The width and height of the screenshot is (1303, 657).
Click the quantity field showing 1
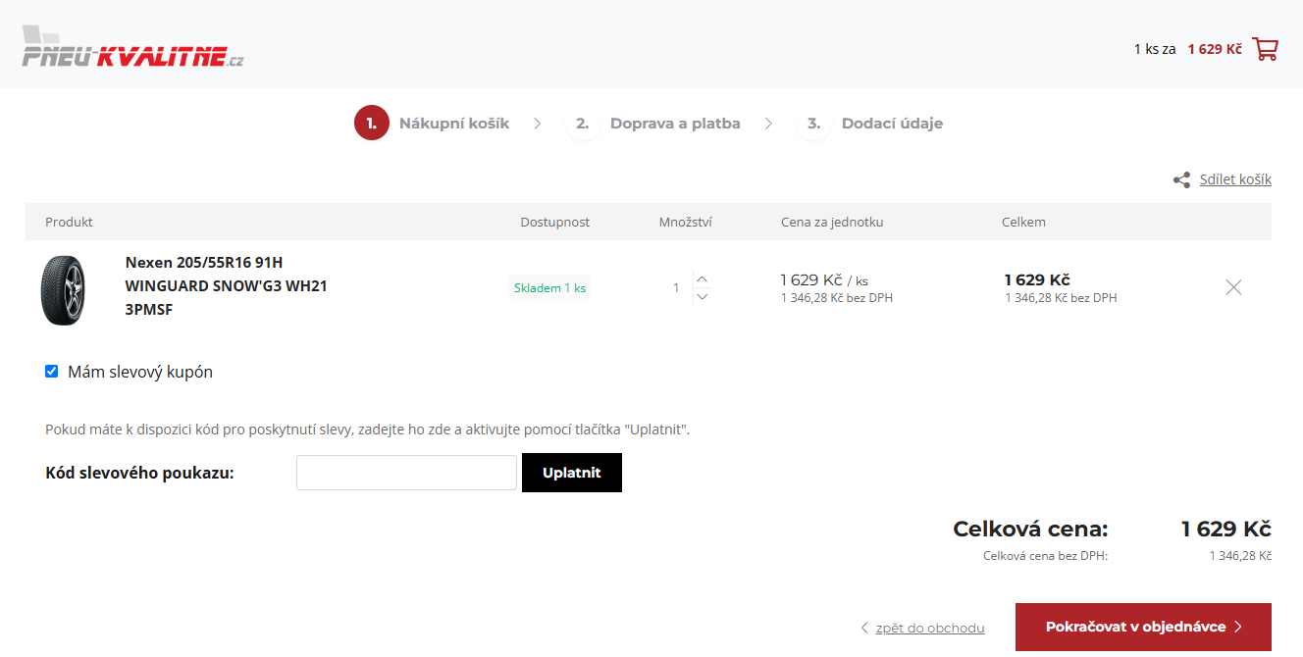click(x=676, y=288)
